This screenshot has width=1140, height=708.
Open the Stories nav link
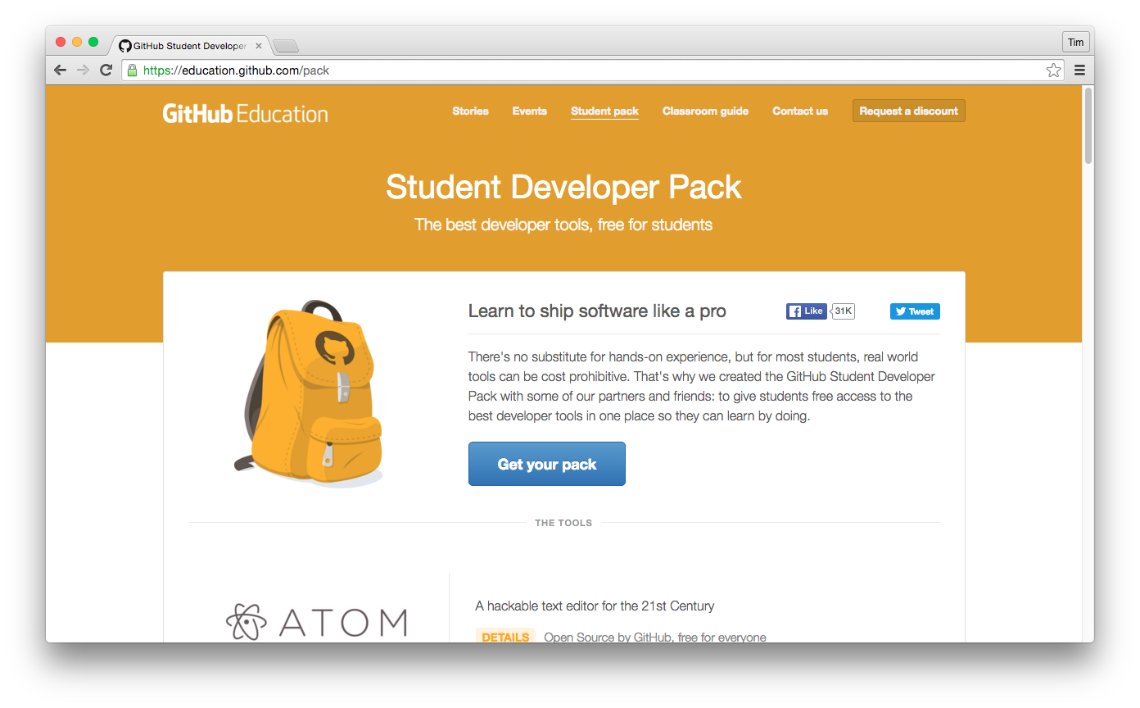[470, 111]
